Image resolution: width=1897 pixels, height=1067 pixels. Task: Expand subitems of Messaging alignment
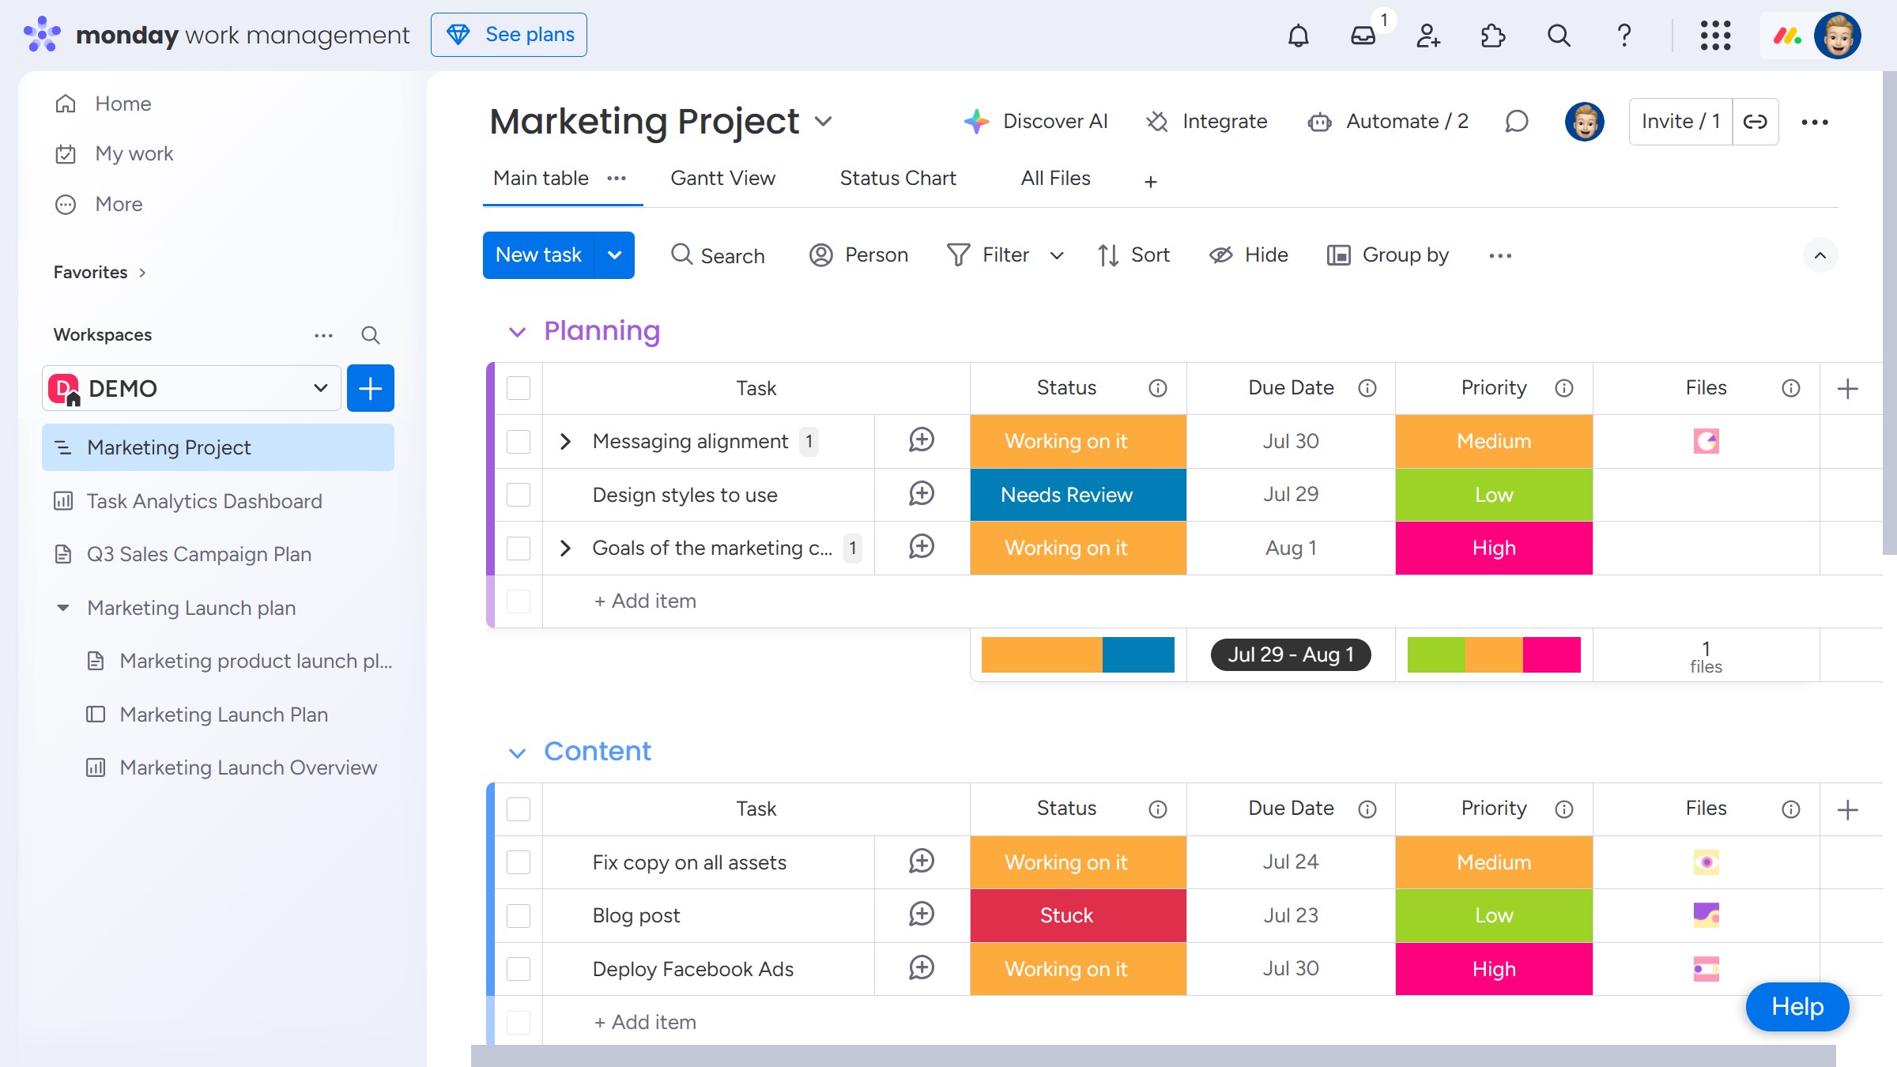[565, 441]
